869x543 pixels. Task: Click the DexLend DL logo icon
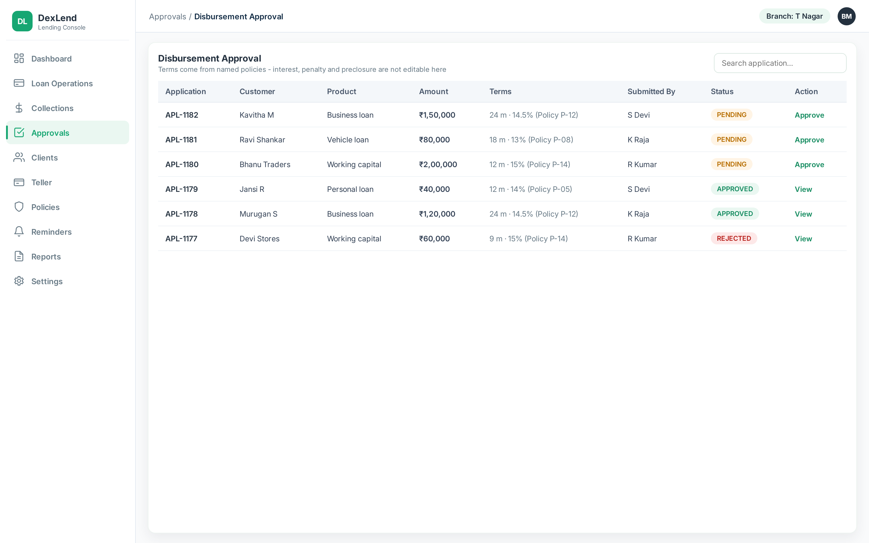(x=22, y=21)
